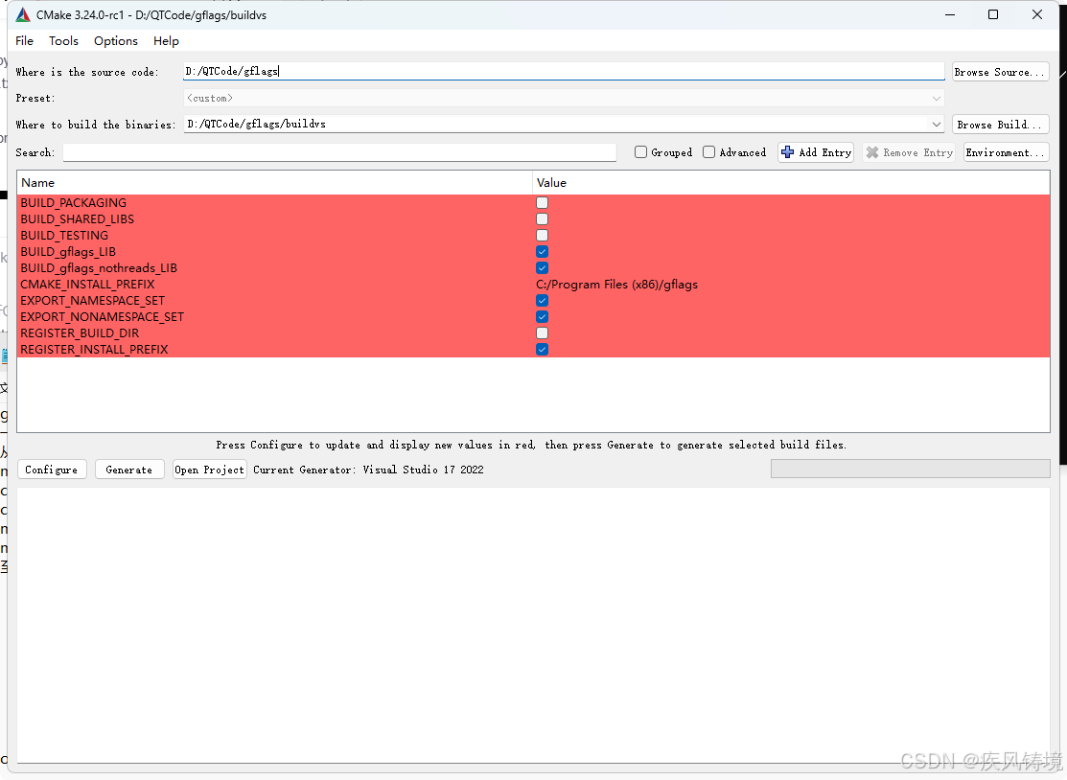Select the BUILD_SHARED_LIBS entry name

click(78, 219)
